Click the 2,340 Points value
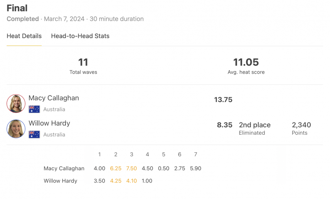The image size is (330, 199). pyautogui.click(x=301, y=129)
